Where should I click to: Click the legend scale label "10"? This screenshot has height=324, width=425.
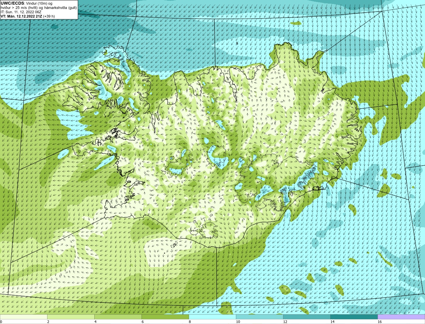(x=238, y=322)
